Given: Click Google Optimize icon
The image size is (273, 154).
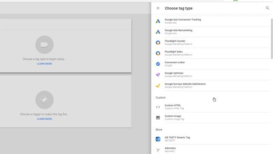Looking at the screenshot, I should point(158,75).
